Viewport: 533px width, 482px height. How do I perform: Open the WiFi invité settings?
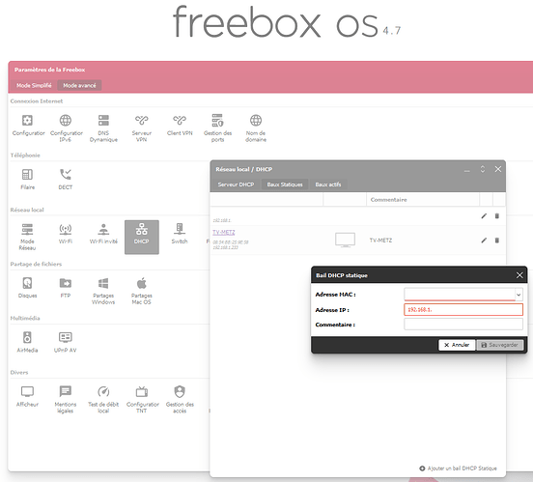pos(103,234)
